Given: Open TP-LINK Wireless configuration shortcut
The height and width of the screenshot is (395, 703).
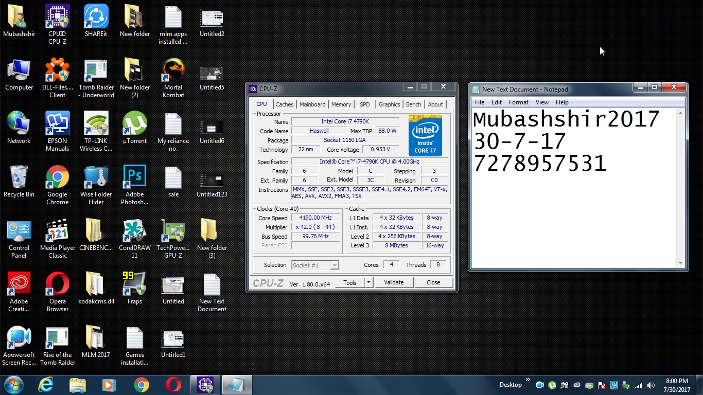Looking at the screenshot, I should tap(96, 131).
